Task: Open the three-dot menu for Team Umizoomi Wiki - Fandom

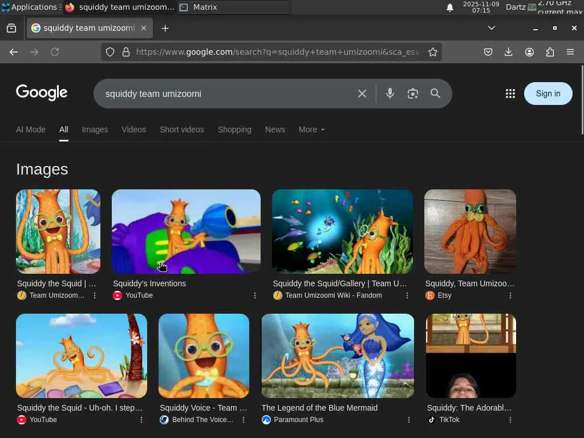Action: pyautogui.click(x=407, y=295)
